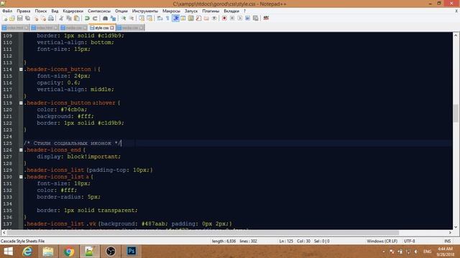Click the Save All toolbar icon
The height and width of the screenshot is (258, 460).
point(27,18)
